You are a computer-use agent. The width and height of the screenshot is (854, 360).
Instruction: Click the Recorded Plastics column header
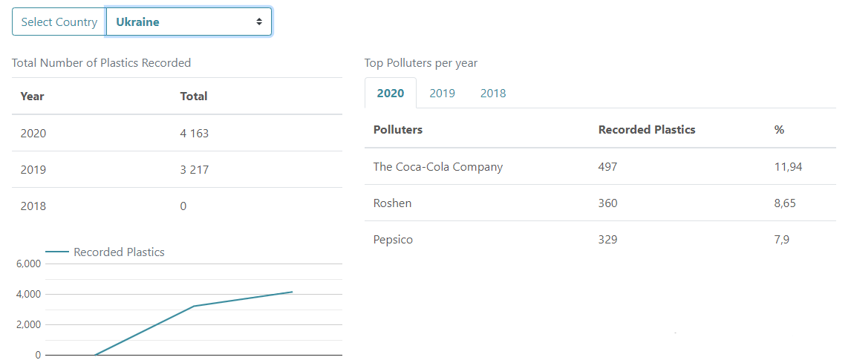click(646, 130)
